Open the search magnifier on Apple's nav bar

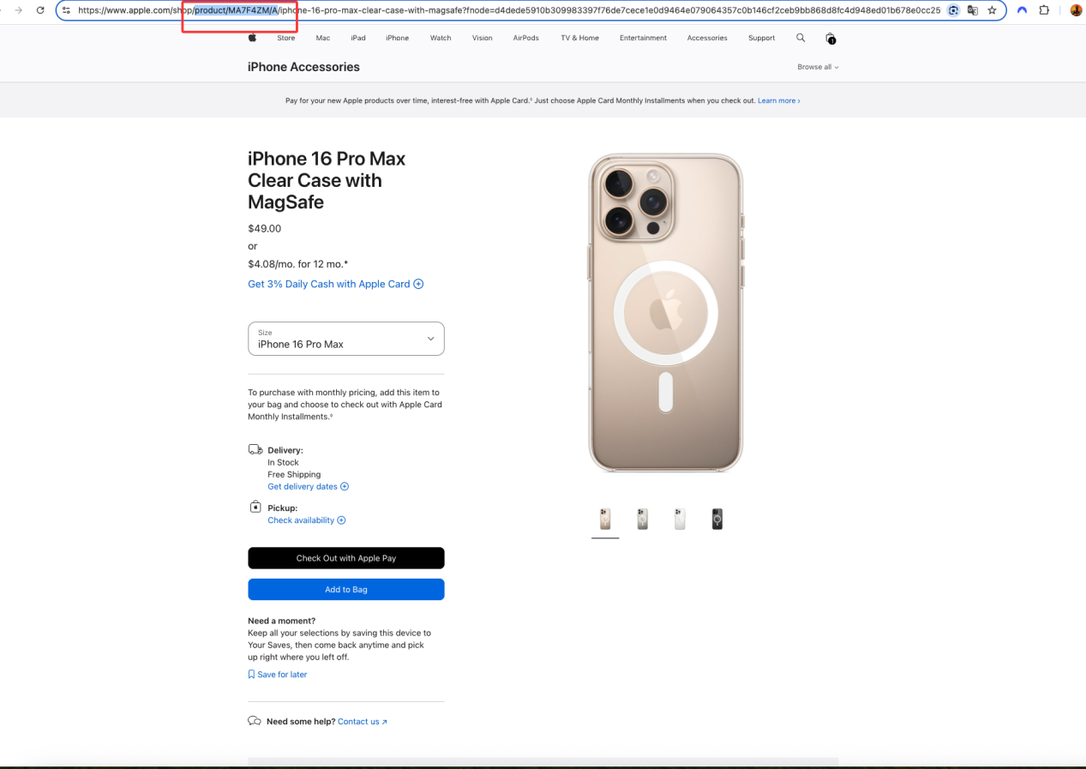[x=801, y=38]
